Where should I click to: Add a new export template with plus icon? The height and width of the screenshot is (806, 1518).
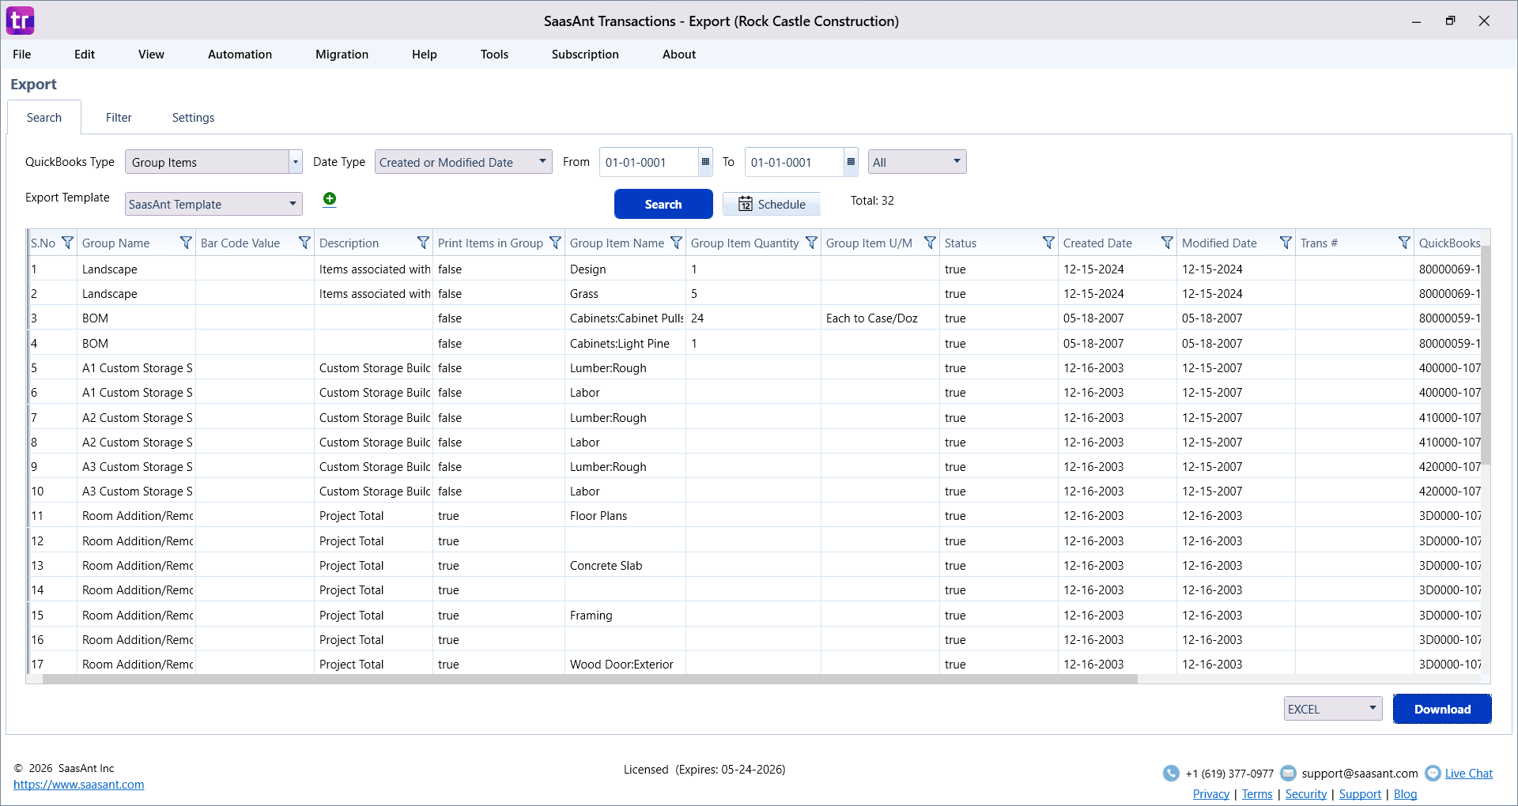tap(330, 199)
